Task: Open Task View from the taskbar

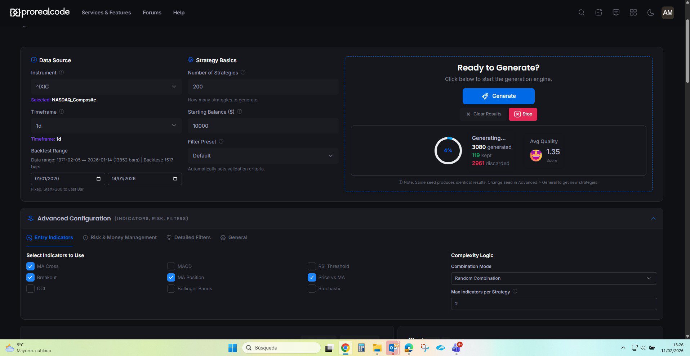Action: pos(329,348)
